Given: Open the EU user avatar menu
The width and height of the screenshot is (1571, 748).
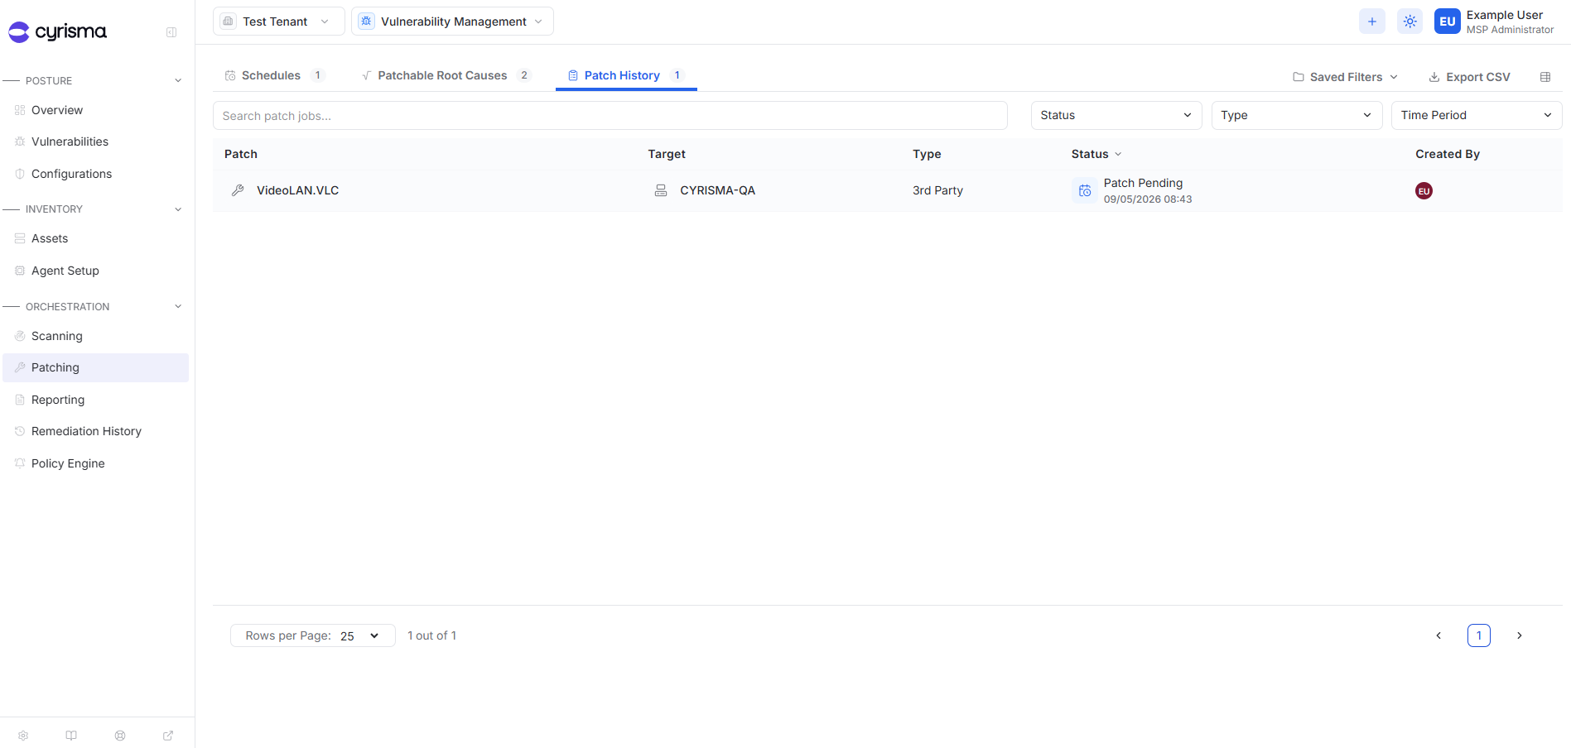Looking at the screenshot, I should [1447, 22].
